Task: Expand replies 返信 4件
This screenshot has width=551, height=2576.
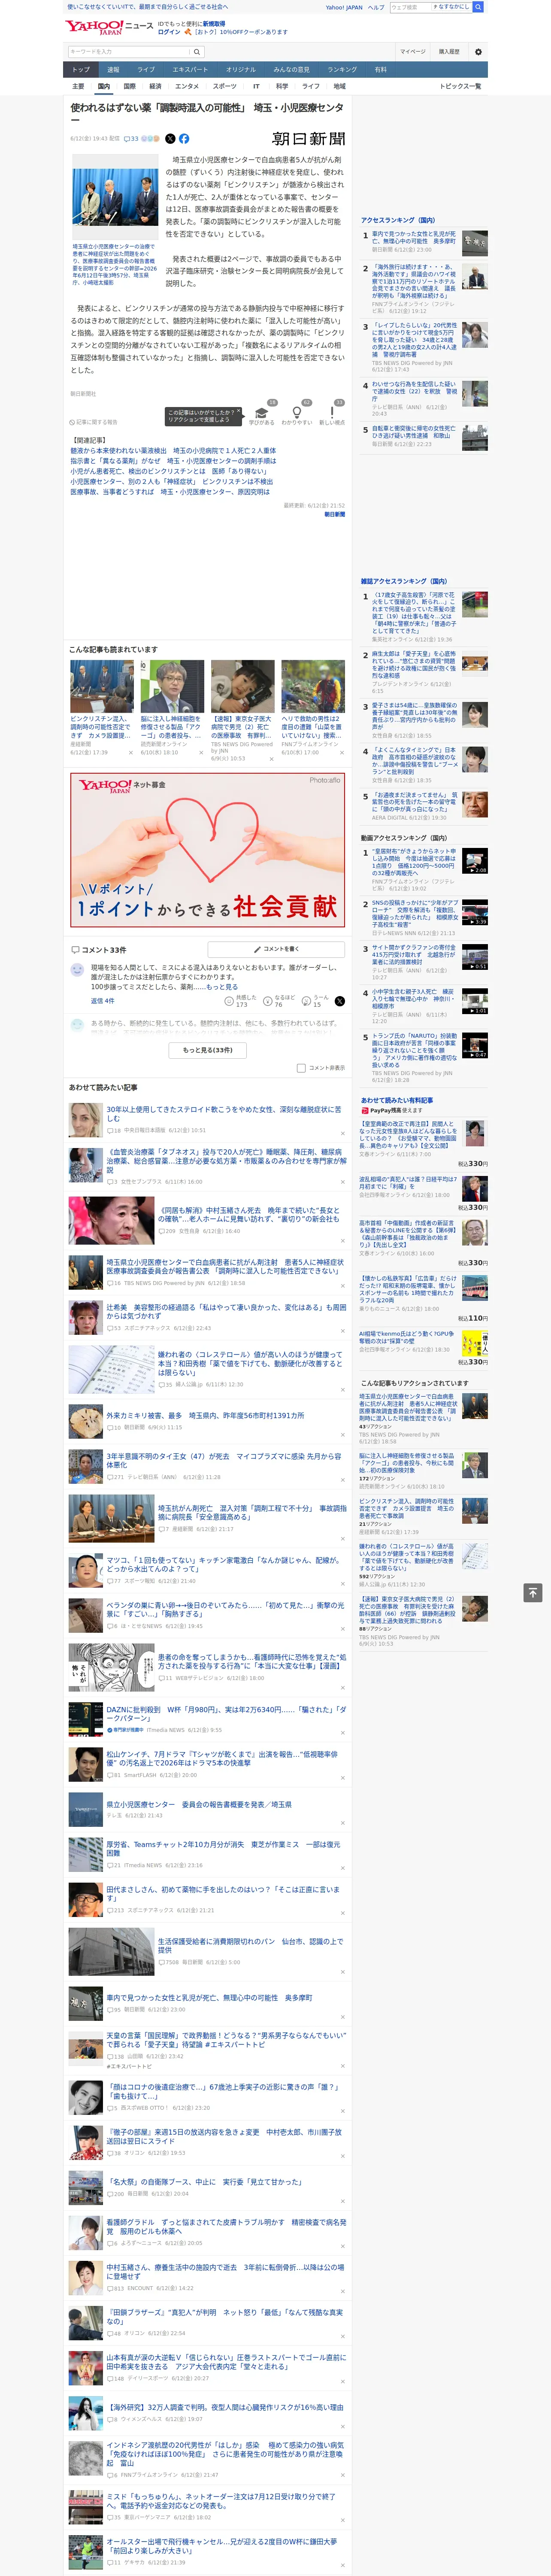Action: [x=102, y=1001]
